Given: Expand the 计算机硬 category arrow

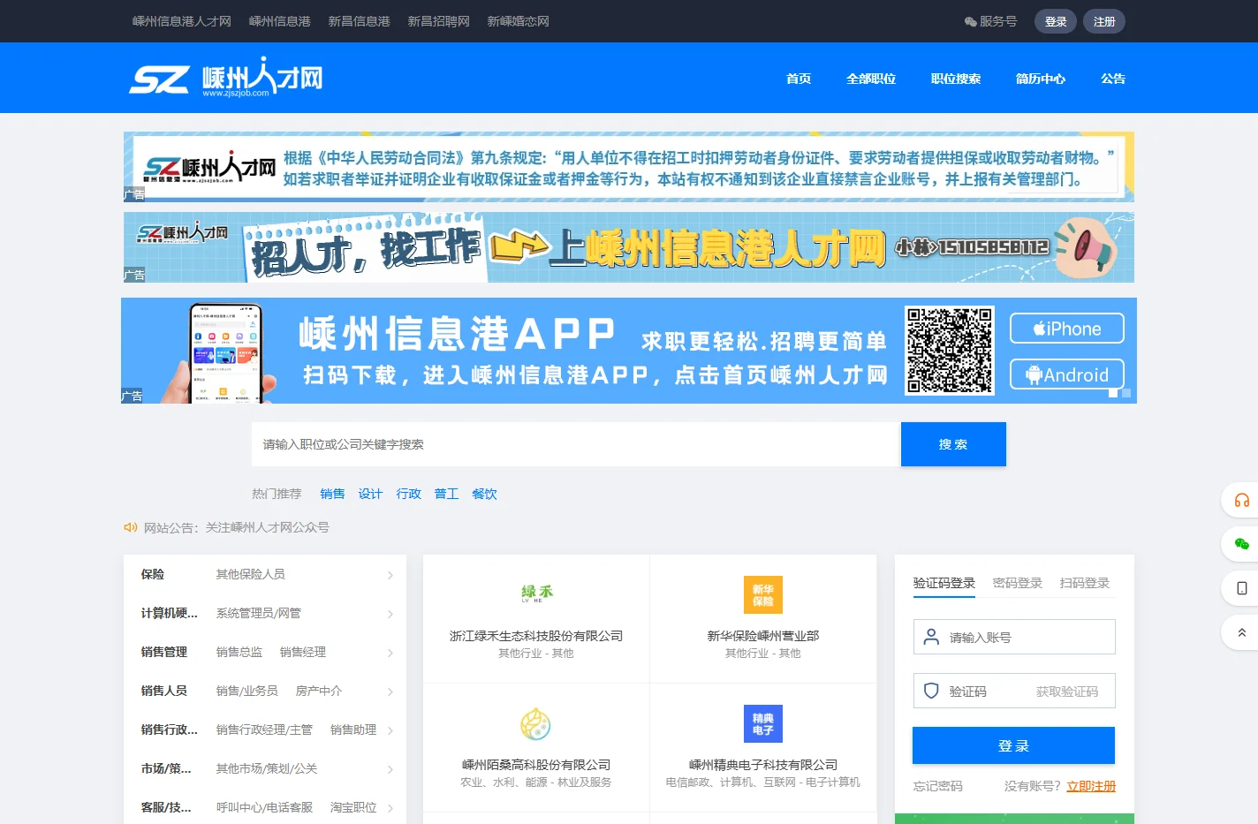Looking at the screenshot, I should coord(390,614).
